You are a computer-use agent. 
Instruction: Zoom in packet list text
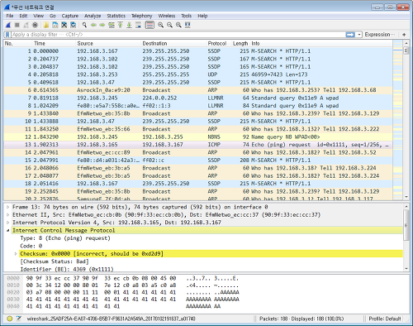pos(160,25)
